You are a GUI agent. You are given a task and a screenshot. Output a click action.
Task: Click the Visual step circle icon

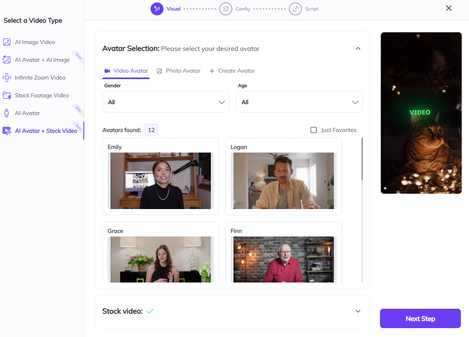tap(157, 9)
